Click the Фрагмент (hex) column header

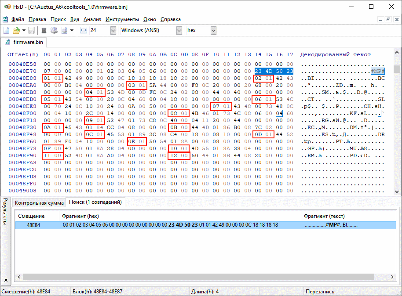point(180,216)
